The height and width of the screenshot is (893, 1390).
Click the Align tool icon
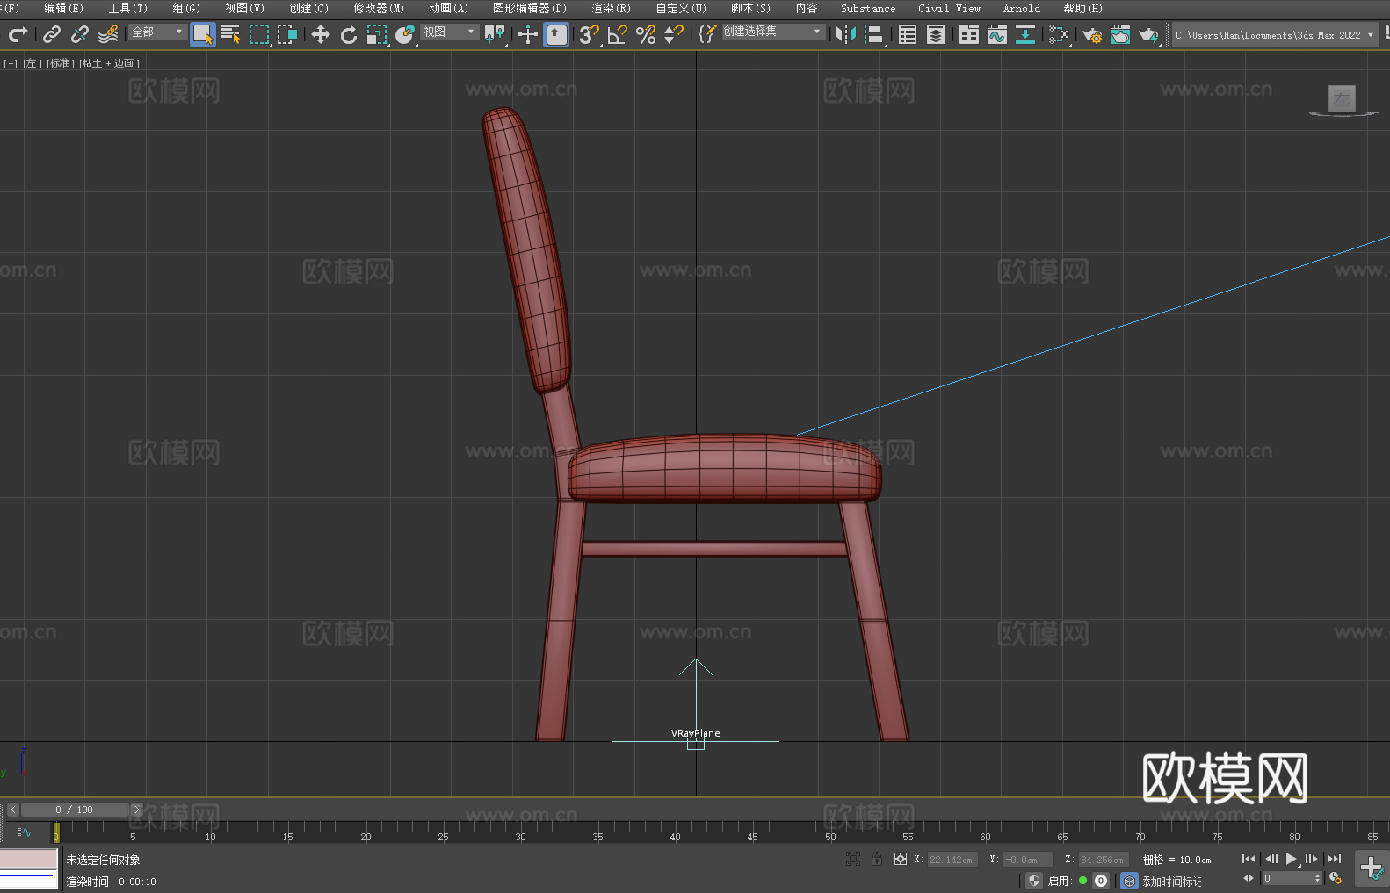click(874, 34)
